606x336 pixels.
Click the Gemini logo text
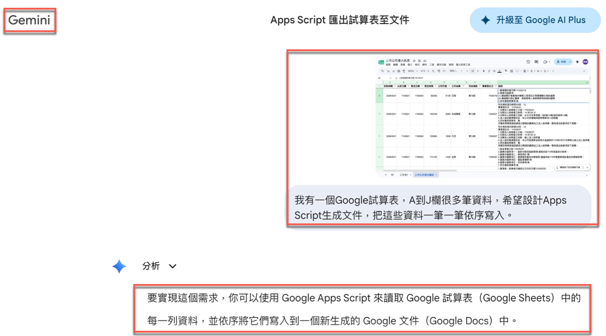(x=30, y=20)
